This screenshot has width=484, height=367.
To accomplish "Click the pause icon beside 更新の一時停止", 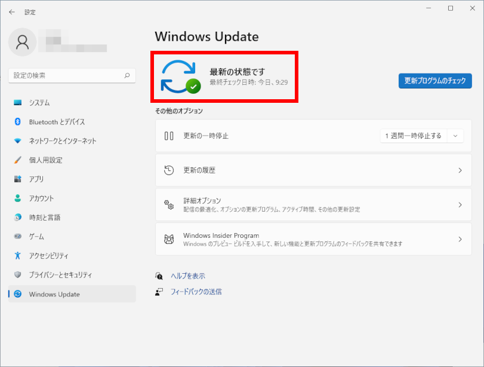I will (x=169, y=136).
